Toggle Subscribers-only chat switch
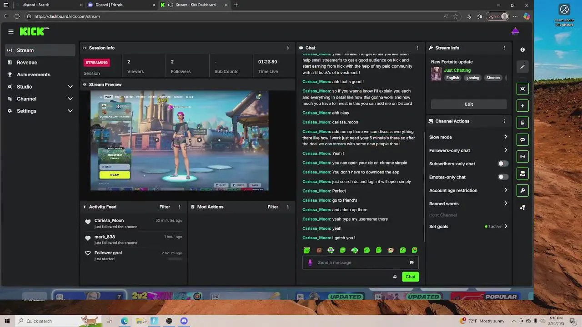The height and width of the screenshot is (327, 582). point(502,163)
